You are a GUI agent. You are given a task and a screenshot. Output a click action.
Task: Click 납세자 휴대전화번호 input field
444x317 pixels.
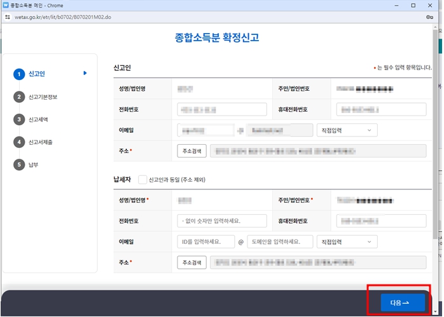(381, 221)
